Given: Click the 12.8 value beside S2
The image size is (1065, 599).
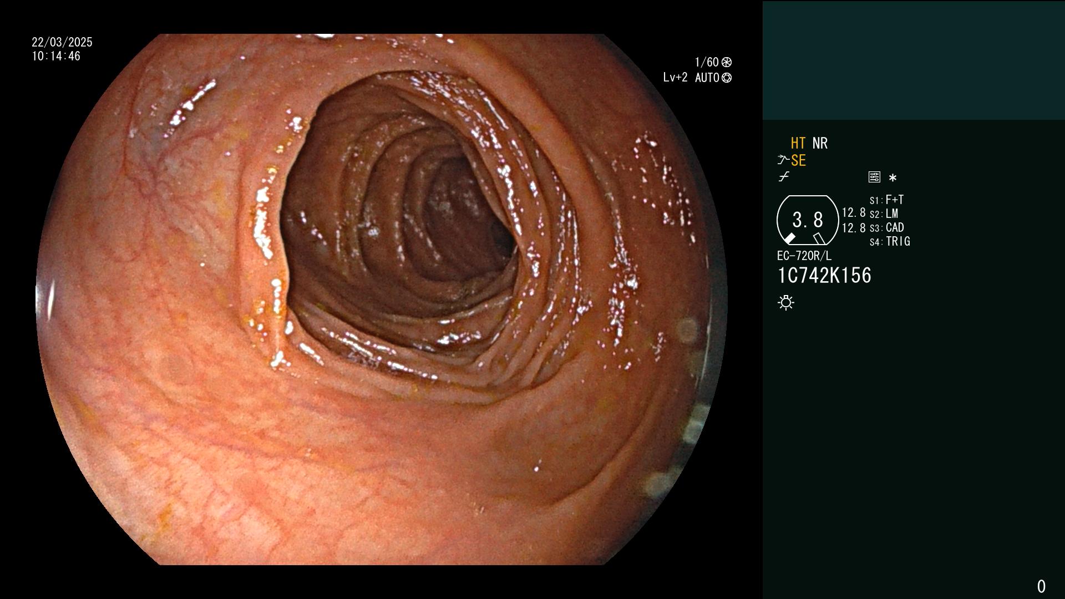Looking at the screenshot, I should pyautogui.click(x=854, y=212).
